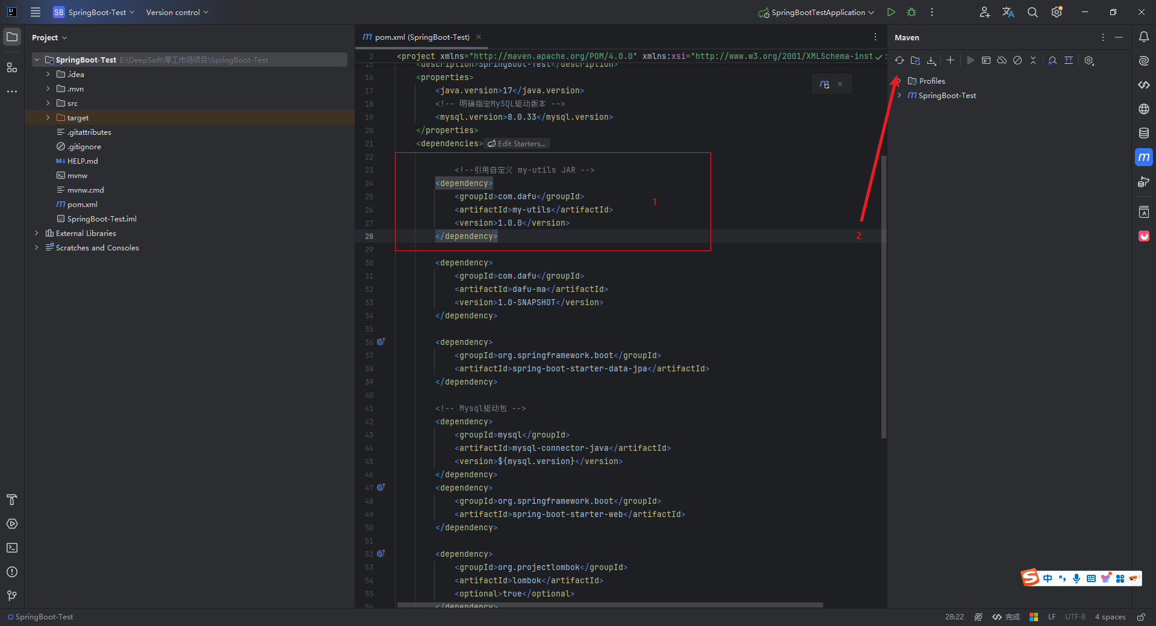Open Notifications bell
The image size is (1156, 626).
[1144, 37]
